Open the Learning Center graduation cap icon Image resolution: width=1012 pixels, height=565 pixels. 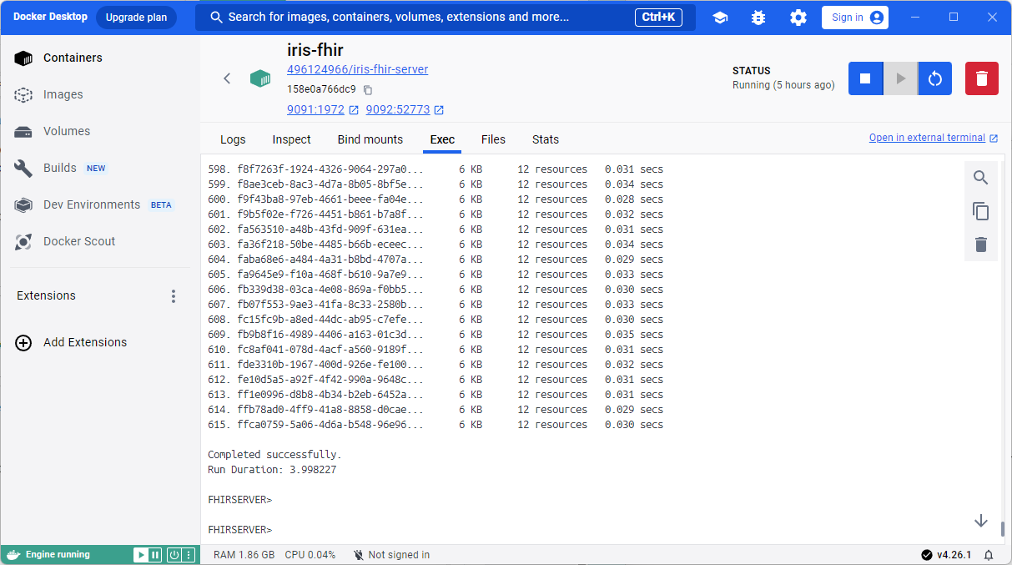pos(719,18)
